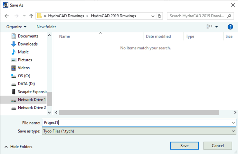Image resolution: width=238 pixels, height=154 pixels.
Task: Click the Save button
Action: (x=185, y=146)
